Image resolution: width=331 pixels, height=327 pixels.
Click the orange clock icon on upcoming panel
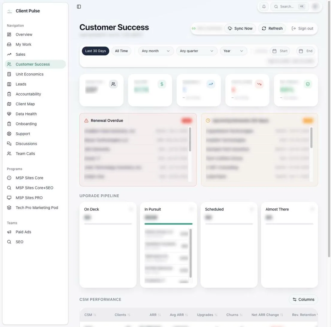(x=208, y=120)
